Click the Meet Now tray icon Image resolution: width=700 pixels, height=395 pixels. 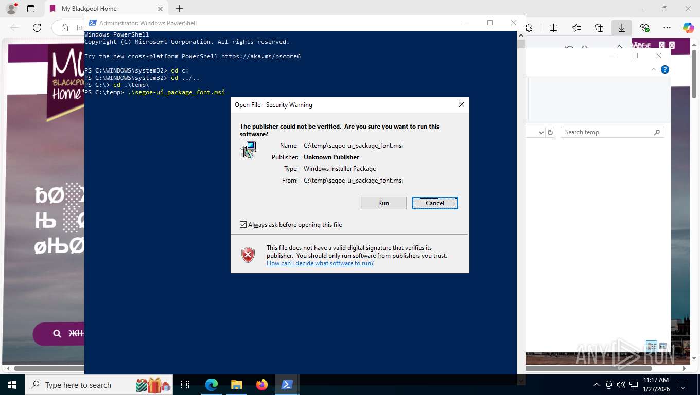click(x=609, y=385)
